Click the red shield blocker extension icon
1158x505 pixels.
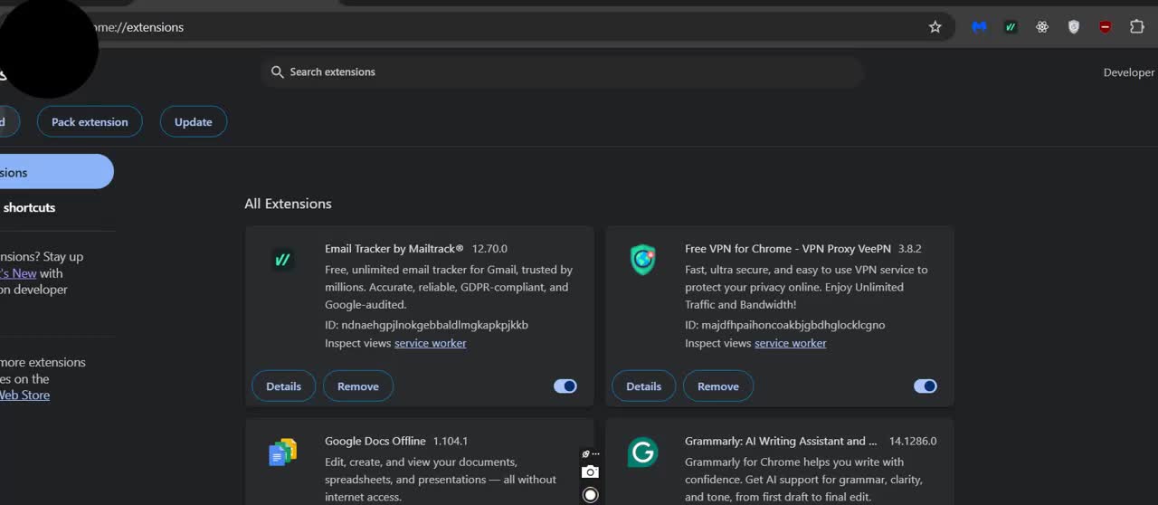(1106, 27)
